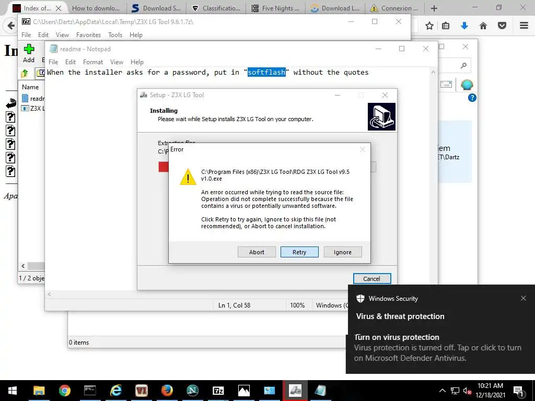This screenshot has height=401, width=535.
Task: Open Photos app from the taskbar
Action: coord(243,391)
